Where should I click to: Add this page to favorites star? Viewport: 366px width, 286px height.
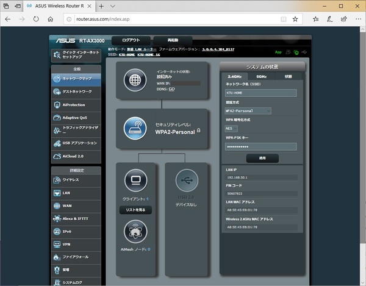[x=295, y=19]
